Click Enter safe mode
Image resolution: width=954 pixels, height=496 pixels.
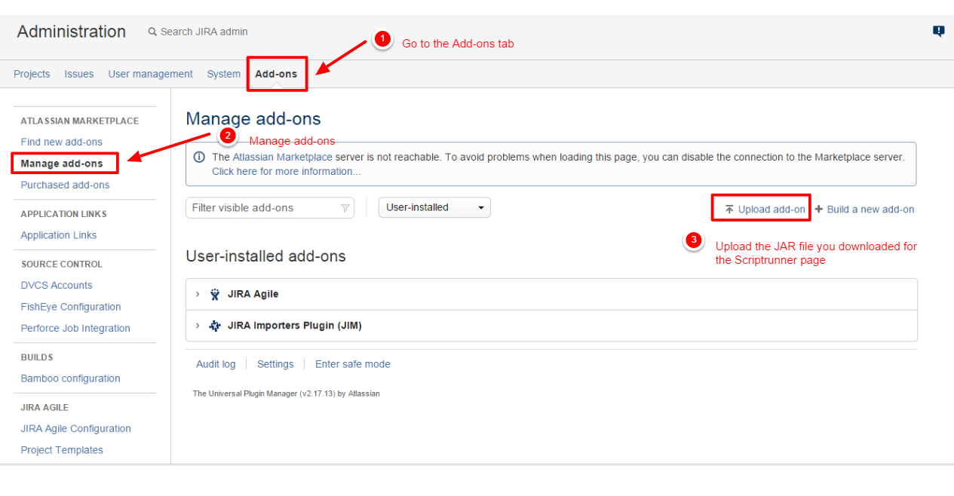[x=352, y=364]
